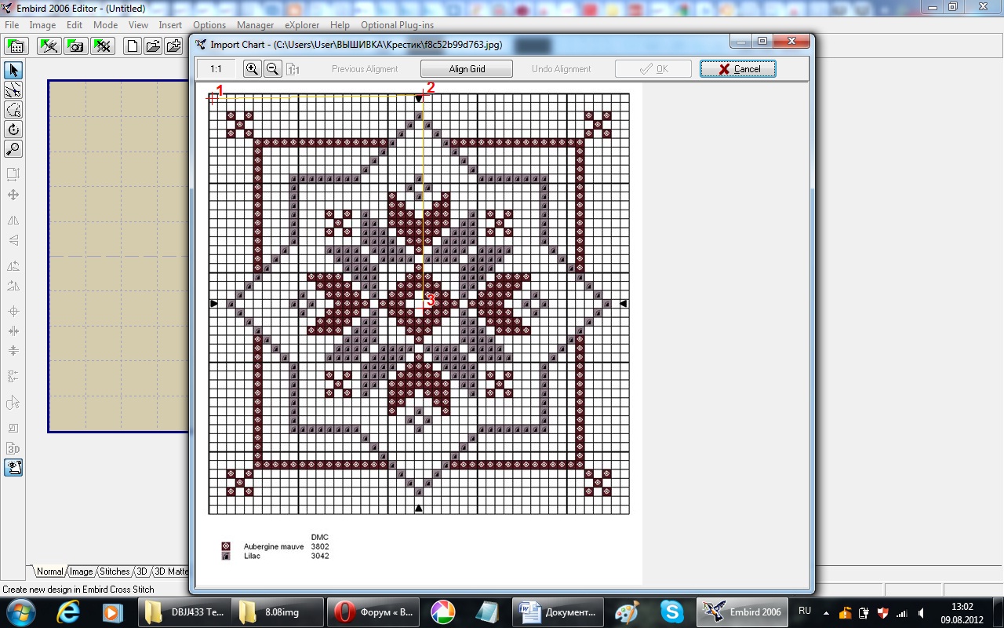Viewport: 1004px width, 628px height.
Task: Open the Insert menu
Action: pyautogui.click(x=170, y=25)
